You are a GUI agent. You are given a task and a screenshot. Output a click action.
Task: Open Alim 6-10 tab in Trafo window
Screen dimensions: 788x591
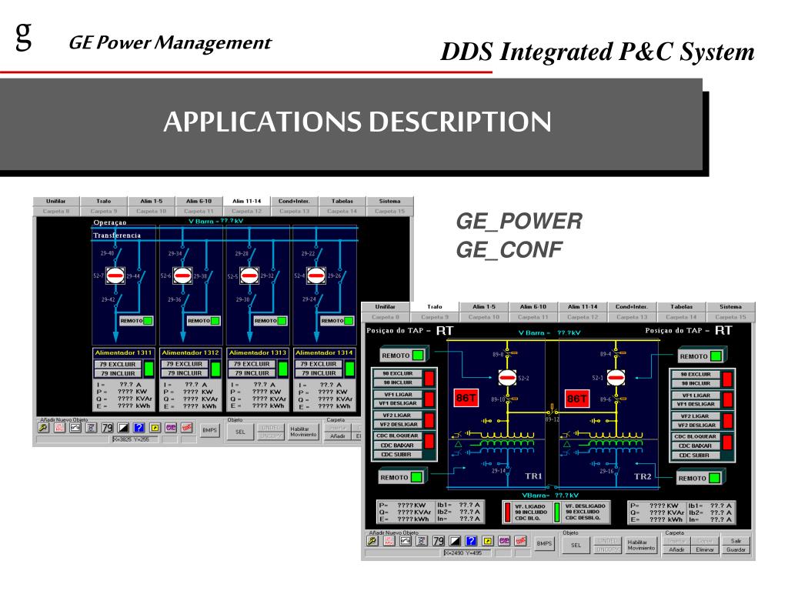(533, 306)
